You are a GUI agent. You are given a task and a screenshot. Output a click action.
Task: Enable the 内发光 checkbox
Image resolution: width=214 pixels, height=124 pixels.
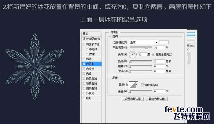point(84,69)
